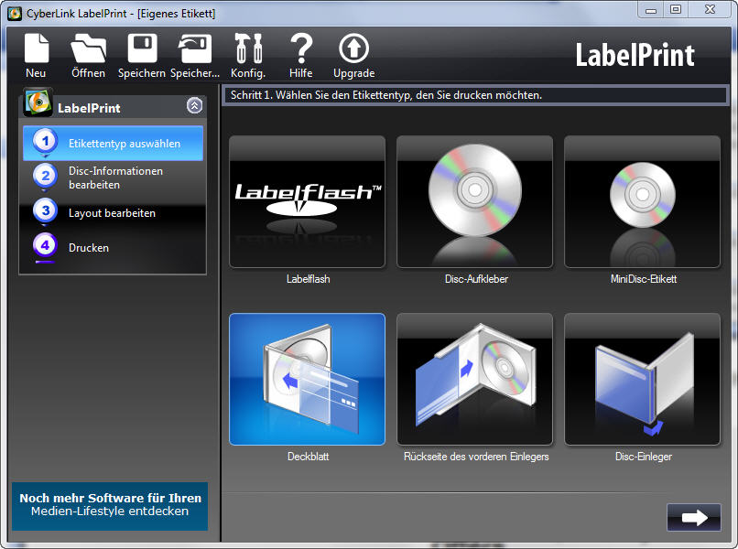
Task: Click the Disc-Aufkleber caption text
Action: click(x=476, y=279)
